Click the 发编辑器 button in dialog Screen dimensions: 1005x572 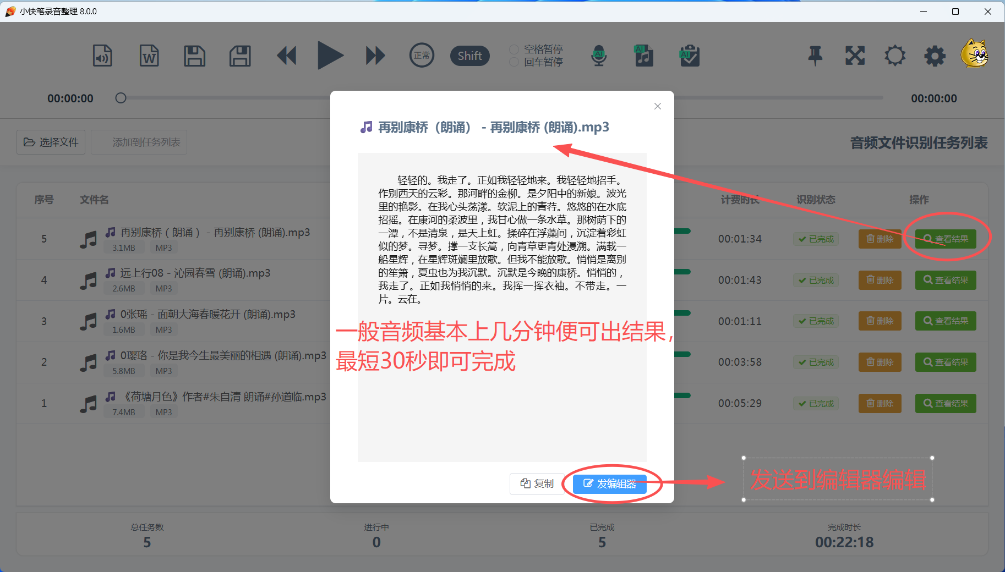click(x=609, y=483)
